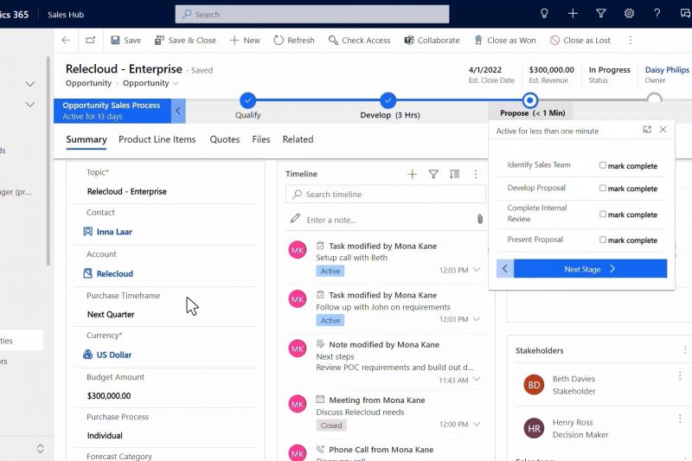This screenshot has height=461, width=692.
Task: Click Search timeline field
Action: coord(385,194)
